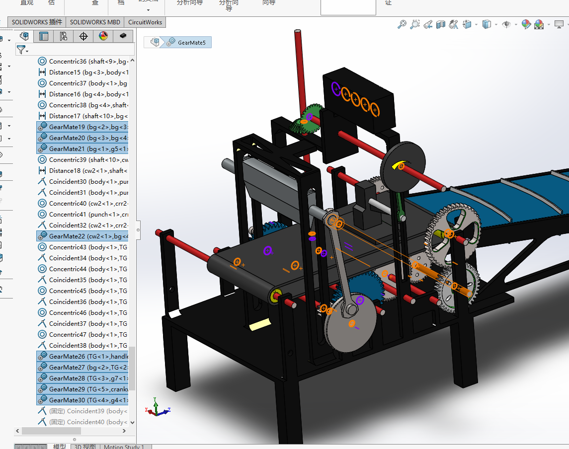Screen dimensions: 569x449
Task: Click View Settings monitor icon
Action: pos(559,24)
